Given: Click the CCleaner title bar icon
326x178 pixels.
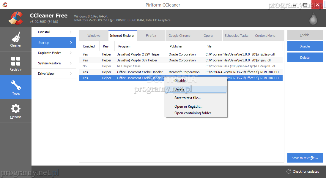Looking at the screenshot, I should click(x=5, y=5).
